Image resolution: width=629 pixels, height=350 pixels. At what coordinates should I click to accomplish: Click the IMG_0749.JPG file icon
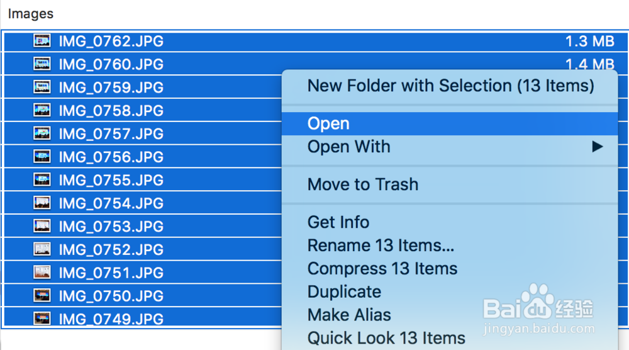click(42, 319)
